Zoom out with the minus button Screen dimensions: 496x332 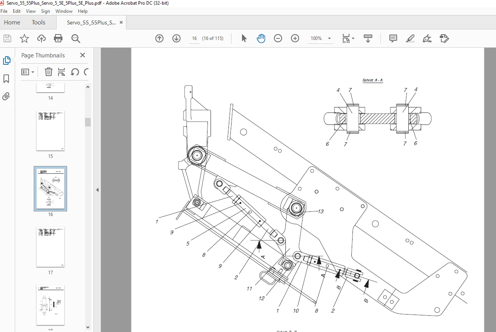tap(278, 38)
